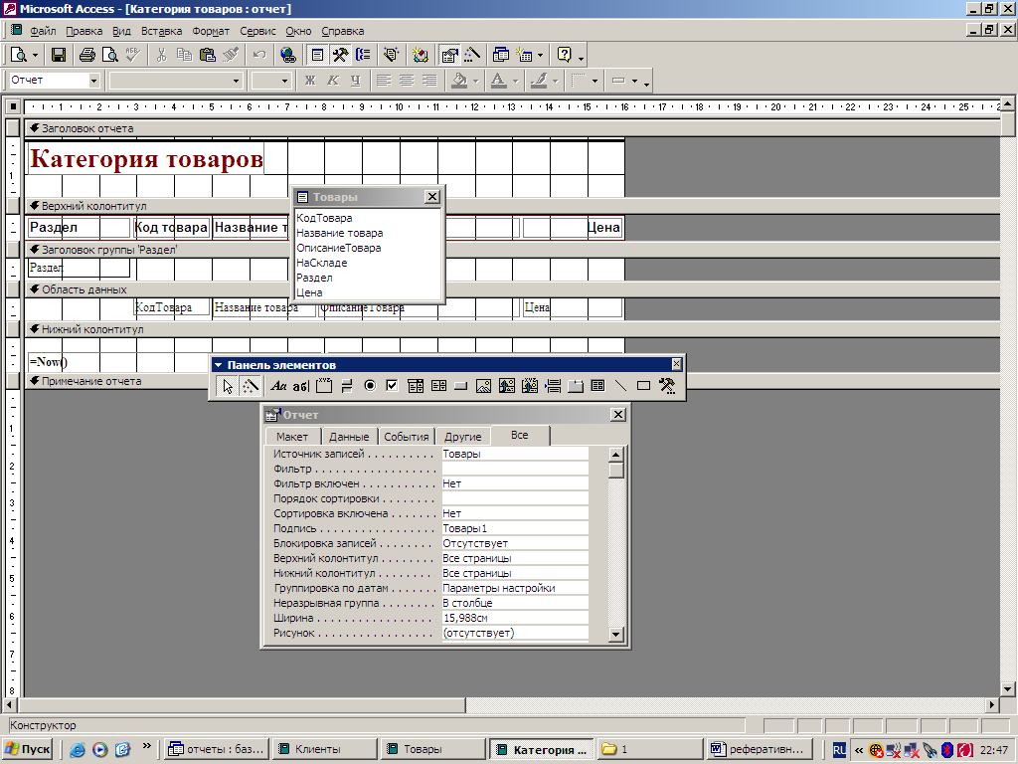Select the Unbound Object Frame tool
1018x764 pixels.
coord(507,386)
